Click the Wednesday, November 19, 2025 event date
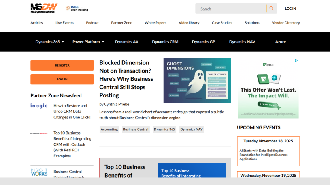Image resolution: width=330 pixels, height=185 pixels. 268,176
